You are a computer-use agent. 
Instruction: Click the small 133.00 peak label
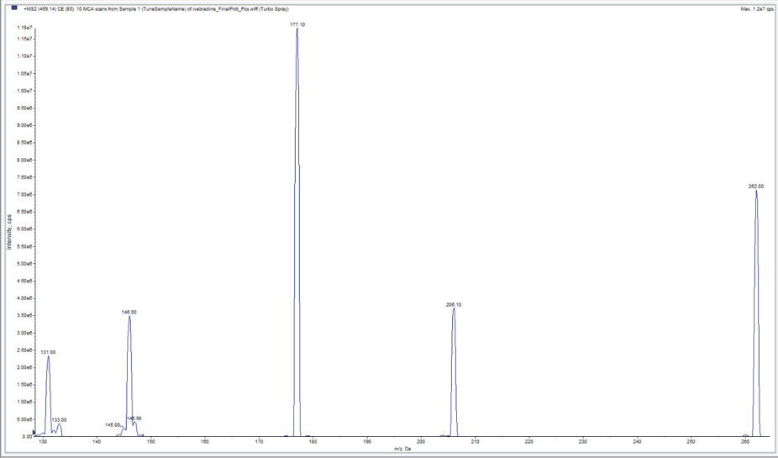click(59, 419)
